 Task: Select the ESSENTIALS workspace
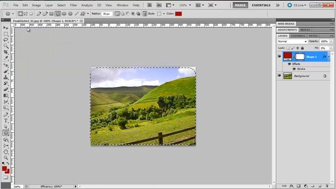(x=261, y=5)
